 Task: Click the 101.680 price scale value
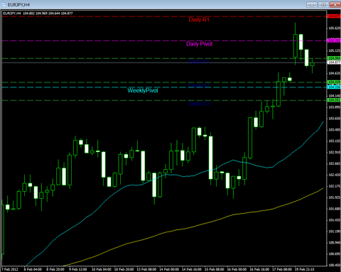[334, 209]
